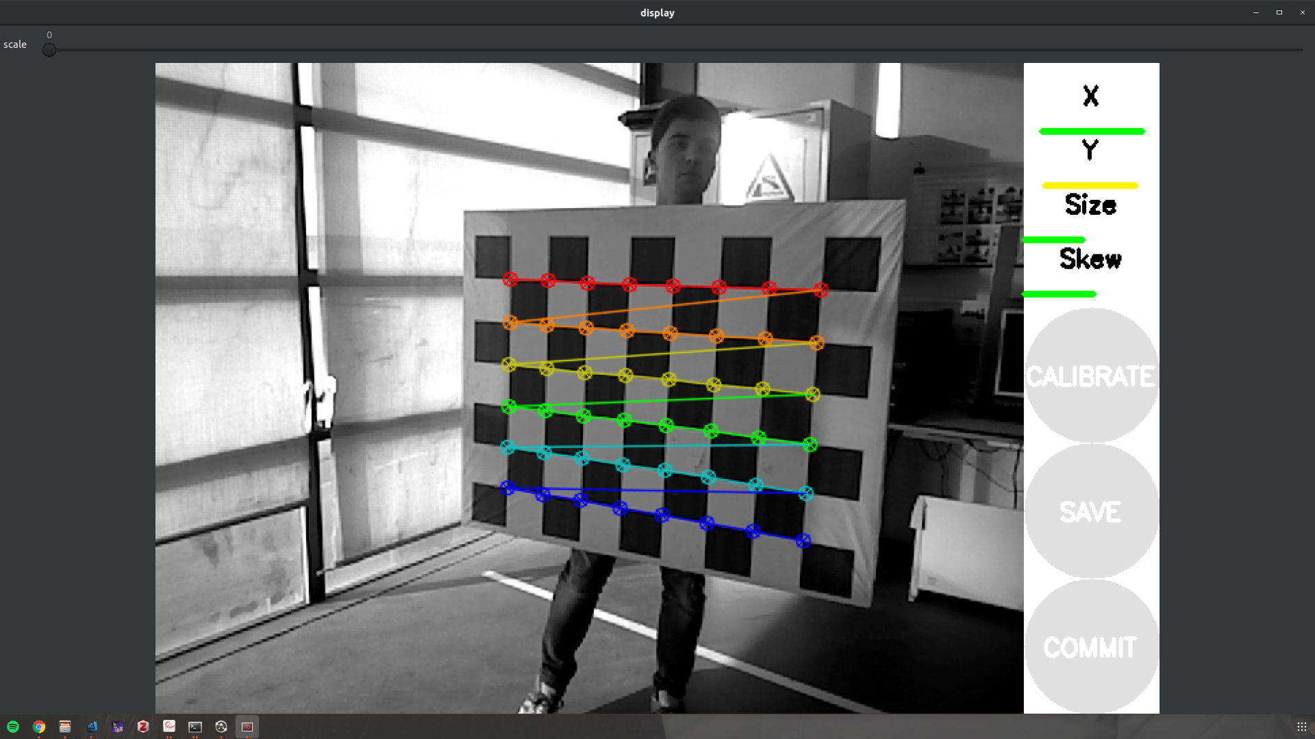1315x739 pixels.
Task: Open the Files manager dock icon
Action: click(65, 727)
